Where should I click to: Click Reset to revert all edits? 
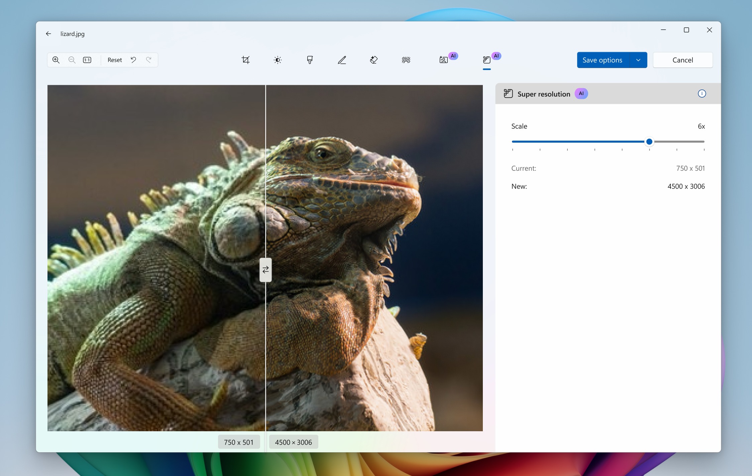pyautogui.click(x=113, y=59)
